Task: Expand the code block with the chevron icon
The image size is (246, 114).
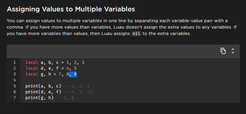Action: pos(233,51)
